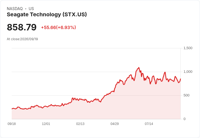Click the +55.66(+6.93%) change value

coord(58,27)
